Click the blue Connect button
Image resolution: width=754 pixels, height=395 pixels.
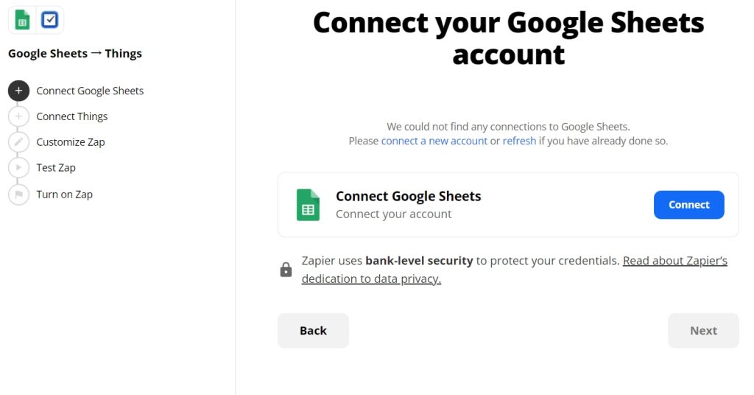pos(688,204)
